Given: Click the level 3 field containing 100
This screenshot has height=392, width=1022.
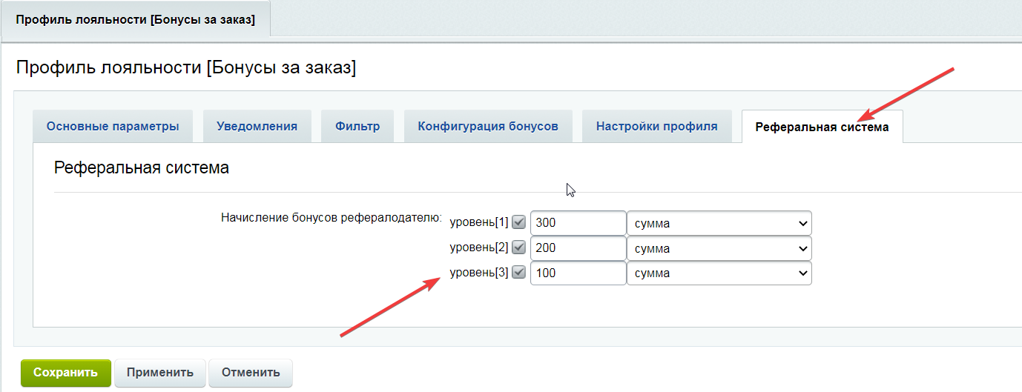Looking at the screenshot, I should [x=578, y=273].
